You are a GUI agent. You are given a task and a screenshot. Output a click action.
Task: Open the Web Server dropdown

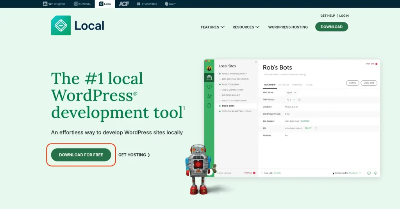tap(291, 92)
